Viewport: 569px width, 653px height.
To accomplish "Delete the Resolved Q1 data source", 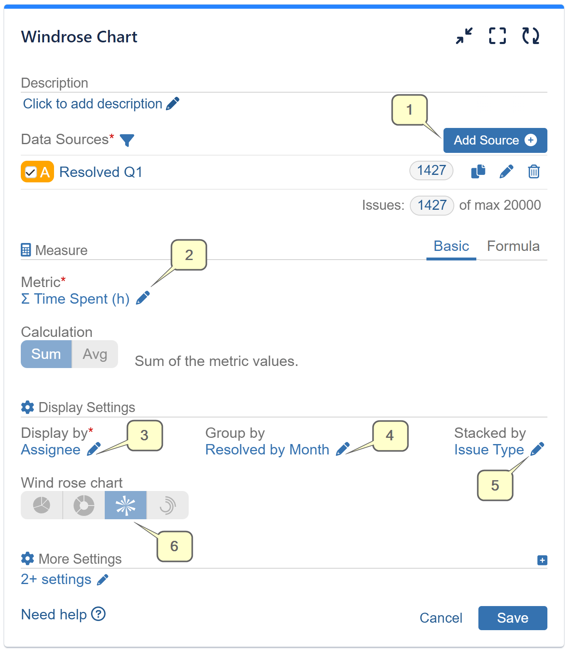I will click(x=534, y=172).
